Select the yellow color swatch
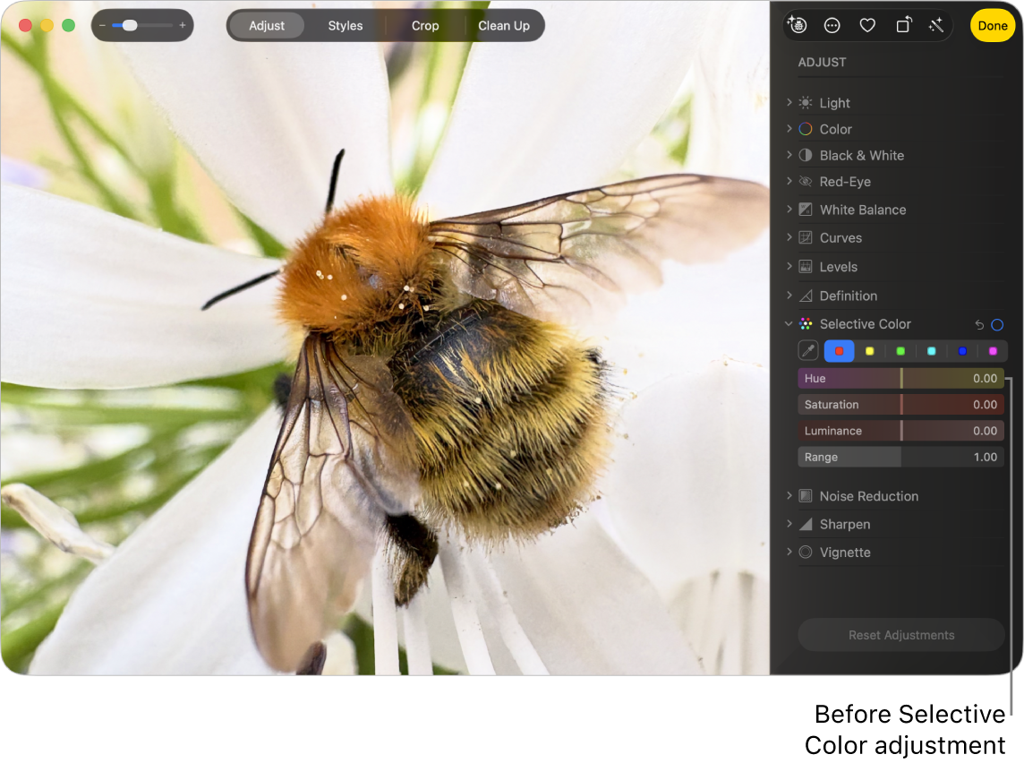 click(x=869, y=351)
